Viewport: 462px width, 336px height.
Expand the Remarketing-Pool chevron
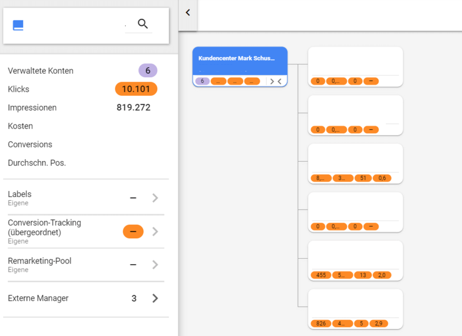click(155, 265)
